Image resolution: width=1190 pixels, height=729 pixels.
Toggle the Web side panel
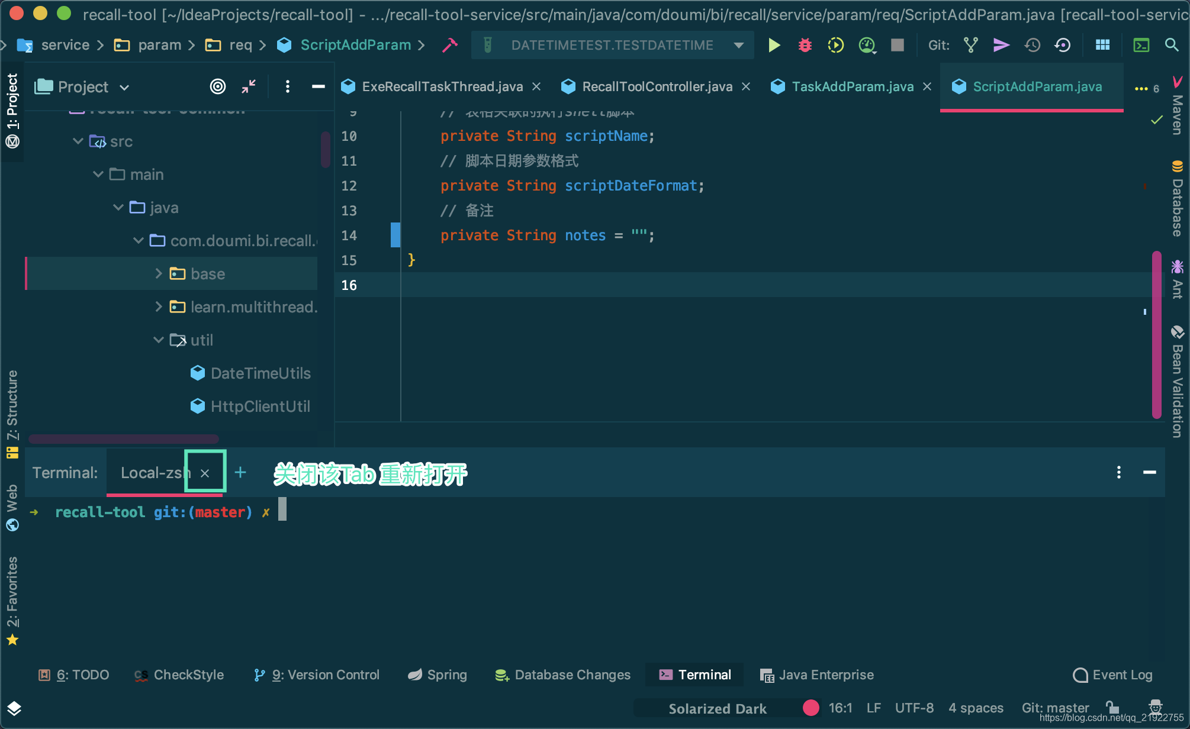click(12, 508)
